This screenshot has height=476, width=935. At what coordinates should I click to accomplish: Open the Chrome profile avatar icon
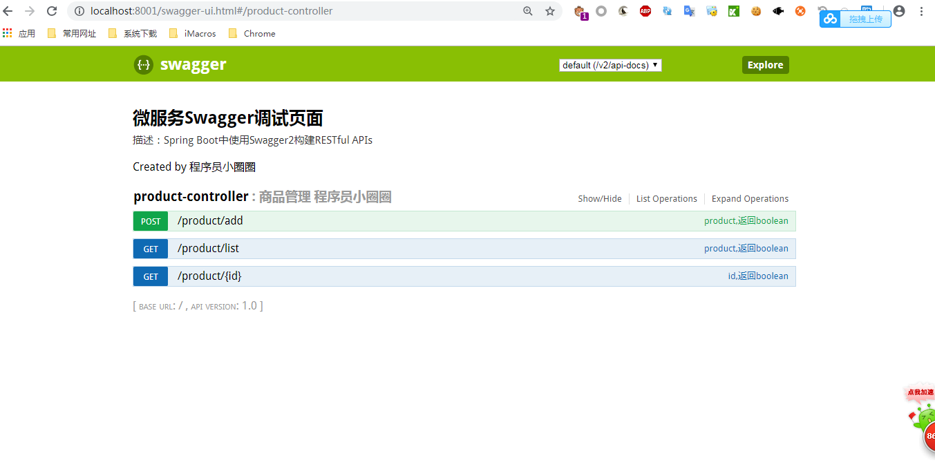(x=899, y=11)
